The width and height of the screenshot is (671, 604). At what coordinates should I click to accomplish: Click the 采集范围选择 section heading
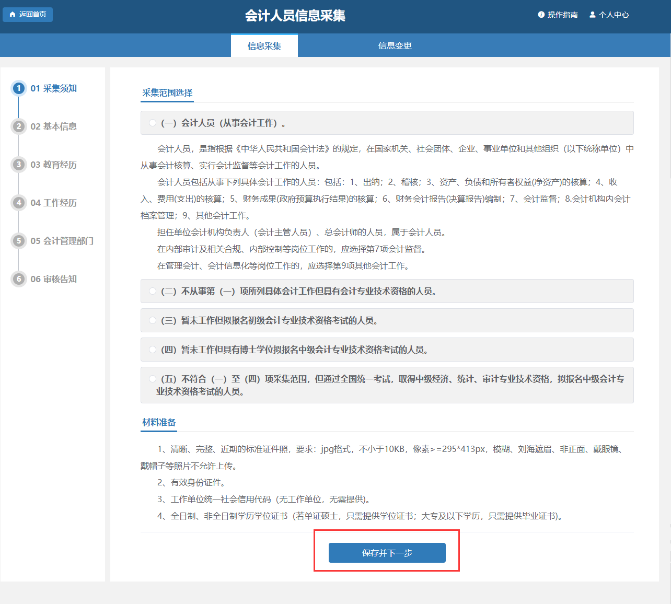click(167, 92)
